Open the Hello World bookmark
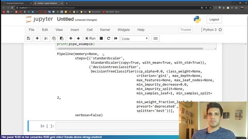 [x=111, y=12]
